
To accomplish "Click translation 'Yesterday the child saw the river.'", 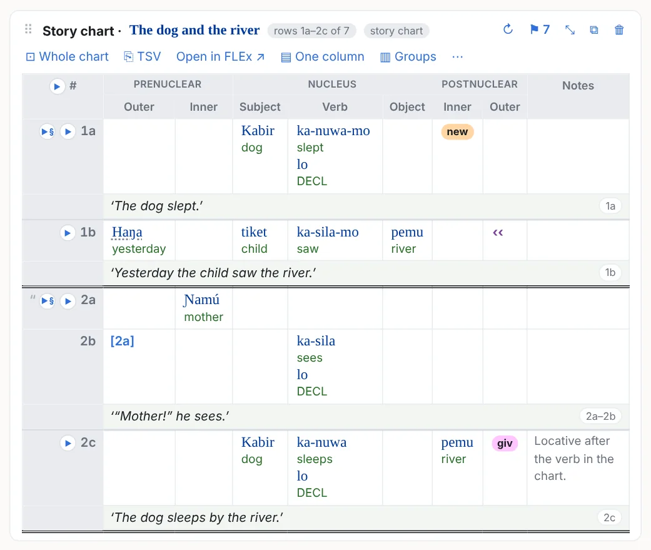I will (x=213, y=273).
